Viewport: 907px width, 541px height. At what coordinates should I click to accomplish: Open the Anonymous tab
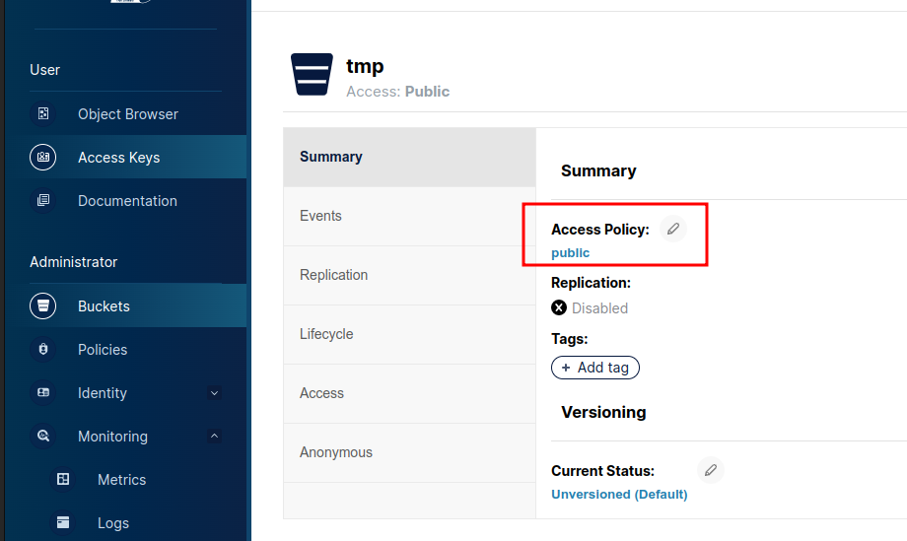[x=336, y=452]
